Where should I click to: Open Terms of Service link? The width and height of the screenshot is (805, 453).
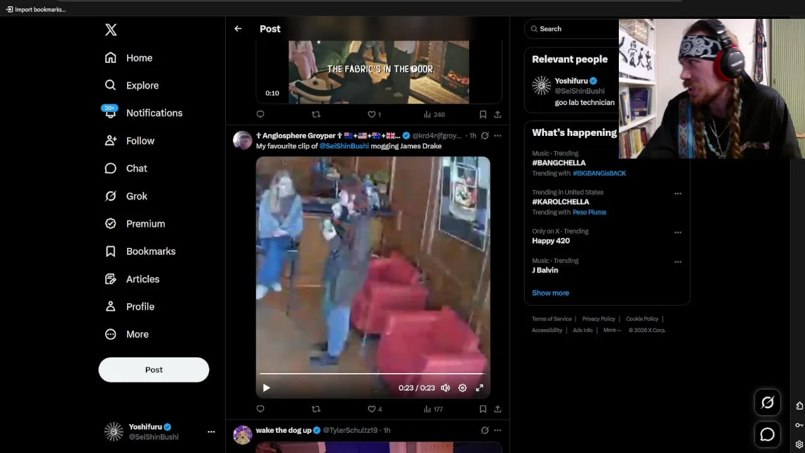pos(552,319)
